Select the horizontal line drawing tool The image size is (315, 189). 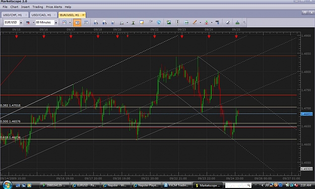[x=186, y=22]
